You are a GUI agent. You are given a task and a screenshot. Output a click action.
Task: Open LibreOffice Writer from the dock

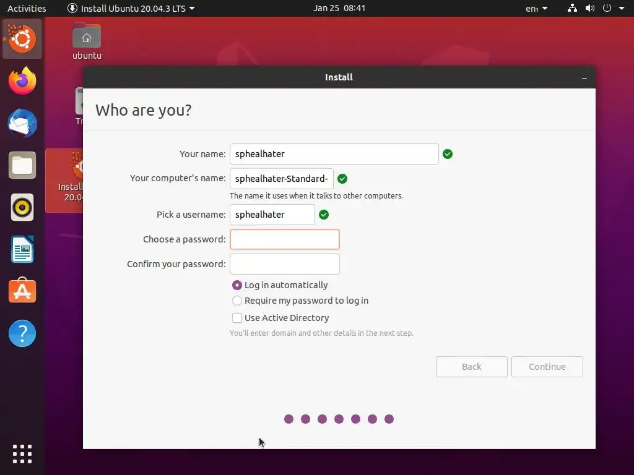22,249
